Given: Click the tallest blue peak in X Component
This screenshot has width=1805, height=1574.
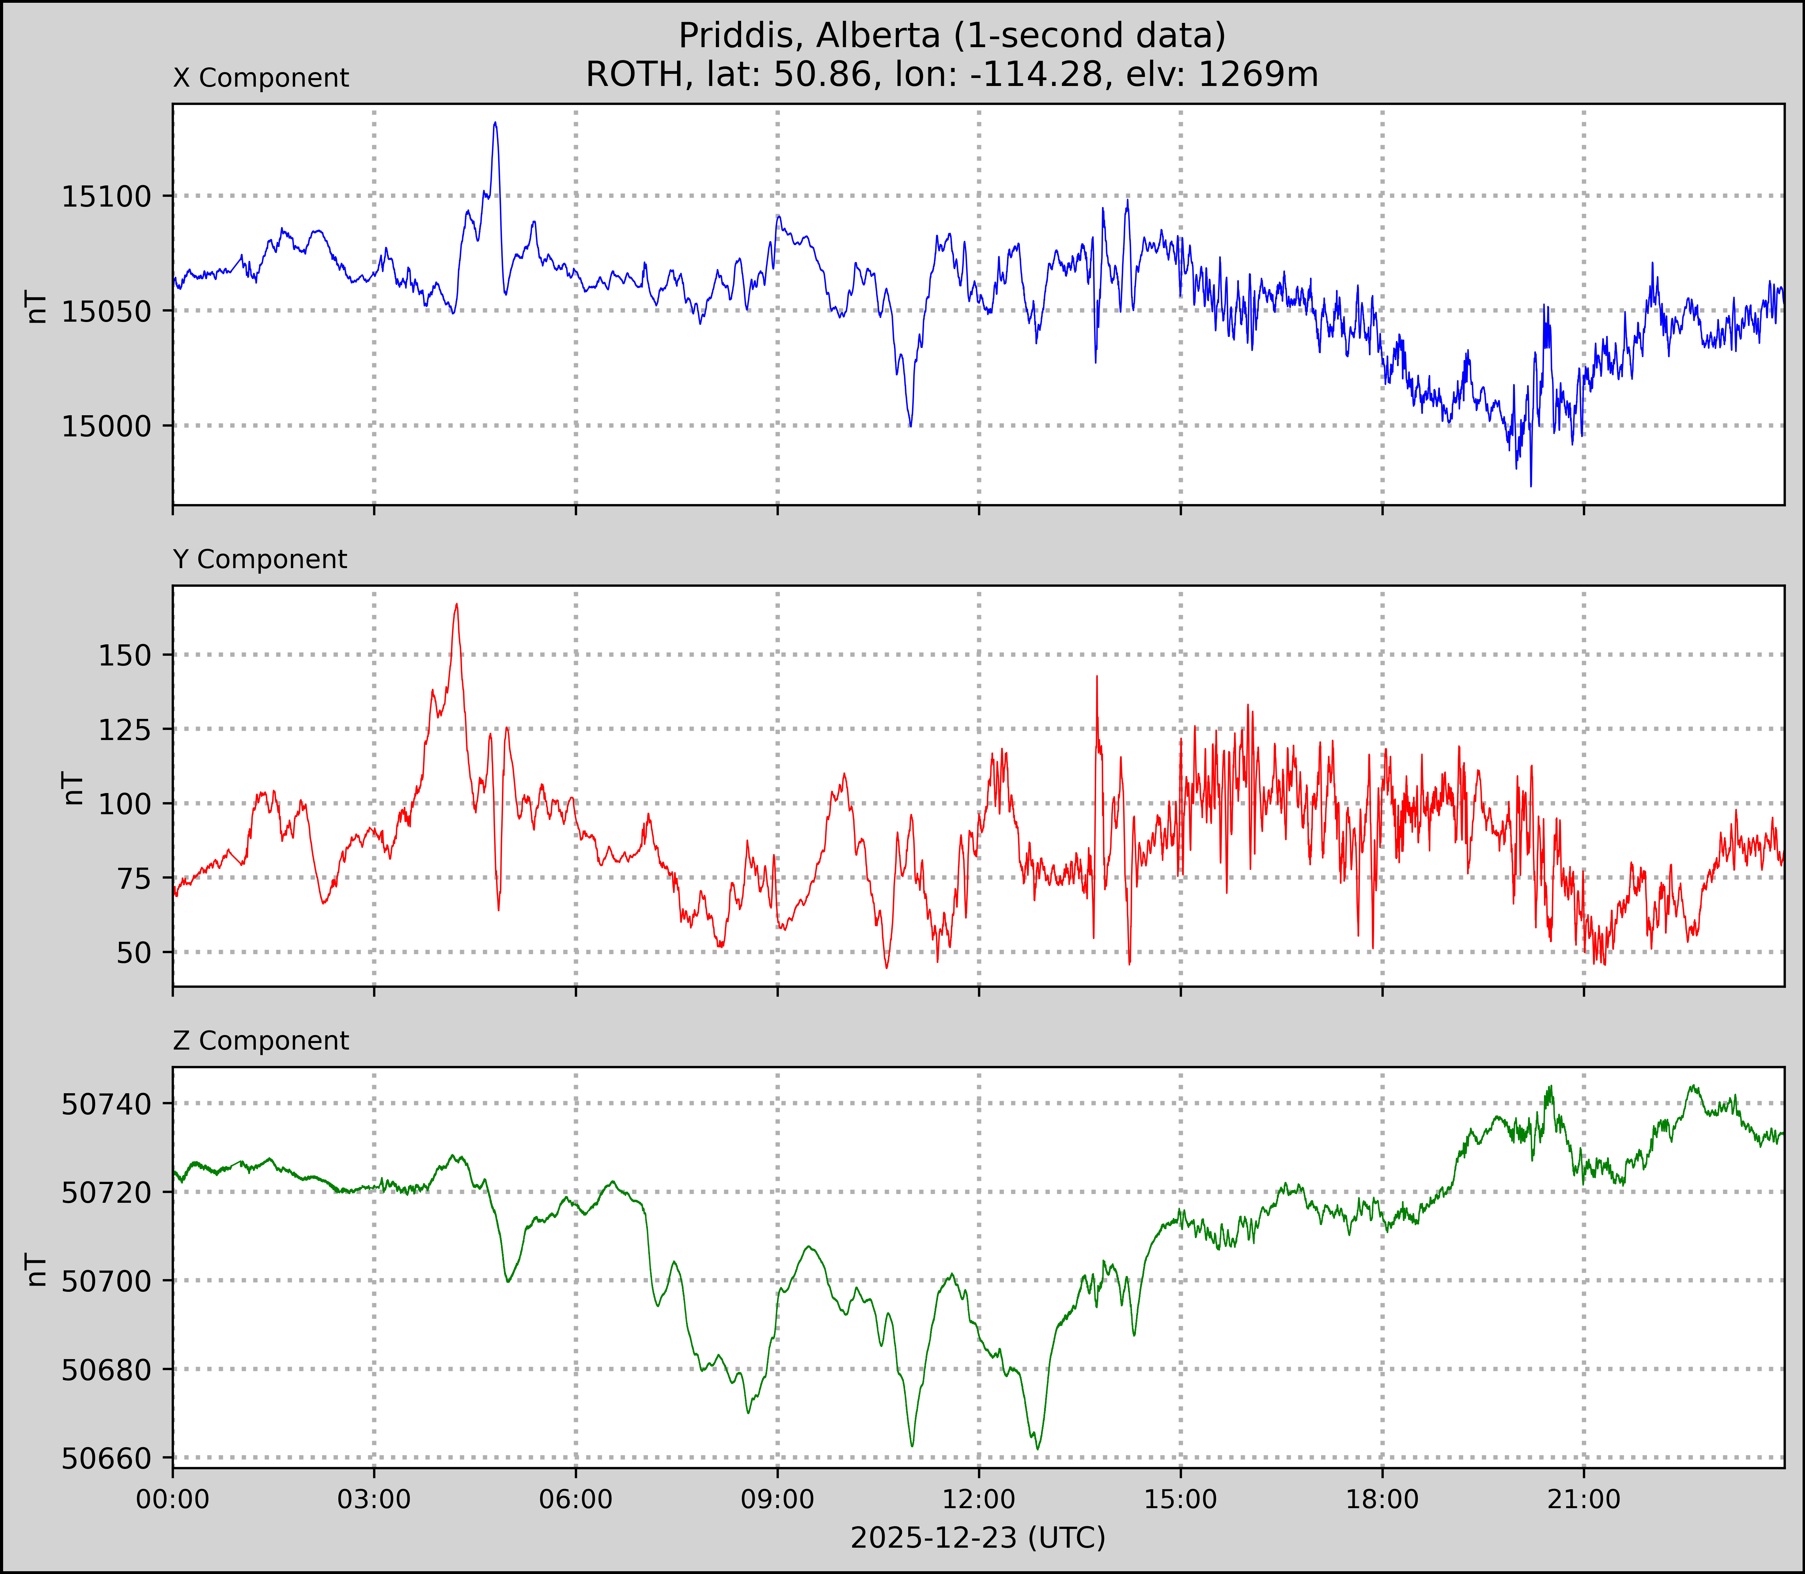Looking at the screenshot, I should point(495,124).
